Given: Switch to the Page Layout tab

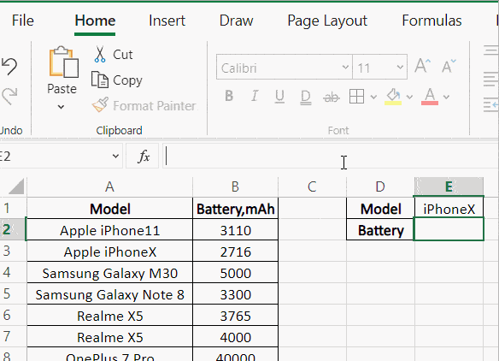Looking at the screenshot, I should click(x=327, y=21).
